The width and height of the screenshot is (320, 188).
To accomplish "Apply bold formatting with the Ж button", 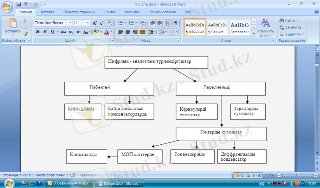I will coord(38,32).
